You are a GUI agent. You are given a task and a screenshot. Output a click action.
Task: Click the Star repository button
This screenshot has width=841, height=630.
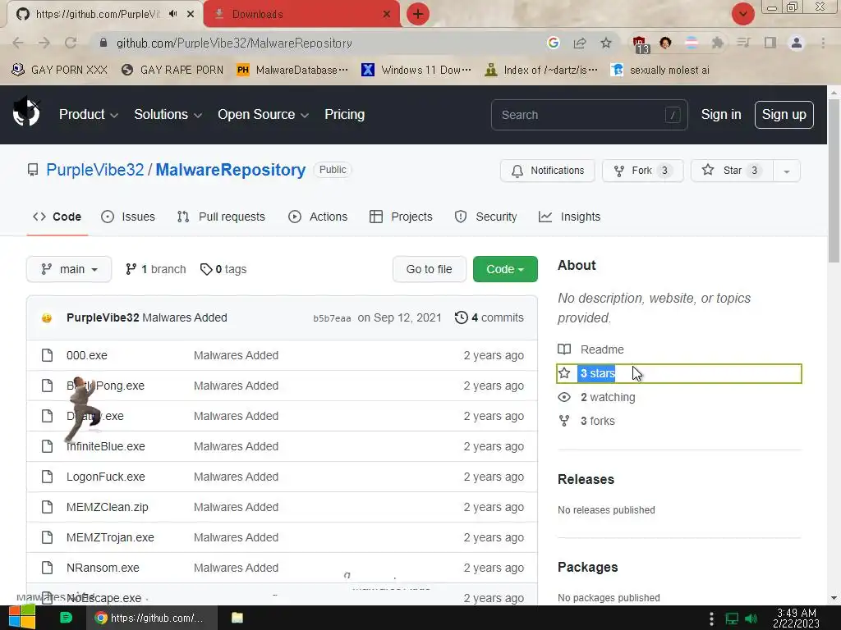[x=732, y=171]
